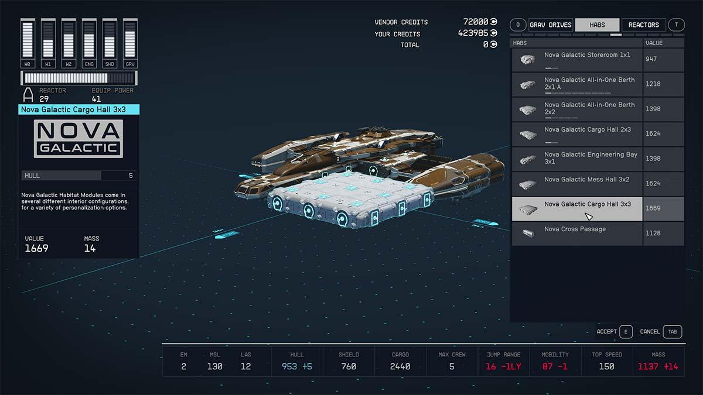The image size is (703, 395).
Task: Click the MSL stat value 130
Action: point(214,366)
